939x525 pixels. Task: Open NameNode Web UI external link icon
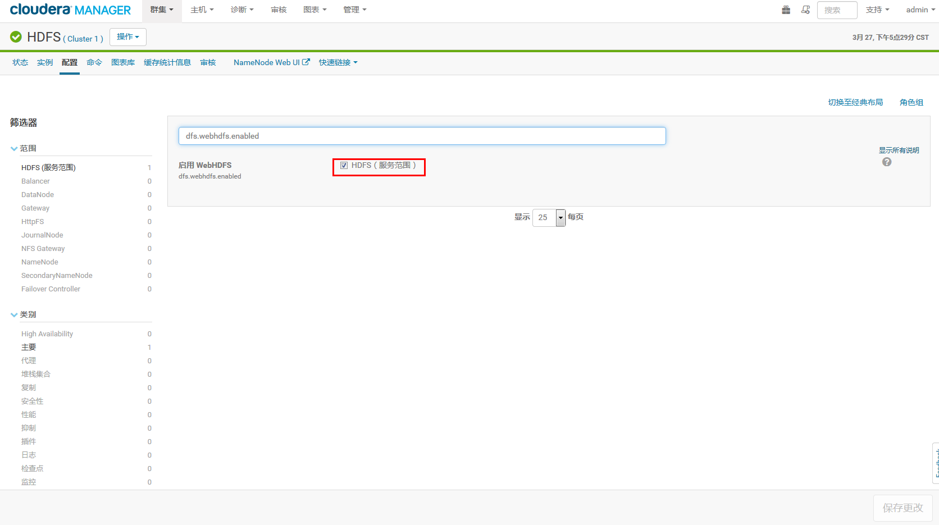point(305,62)
